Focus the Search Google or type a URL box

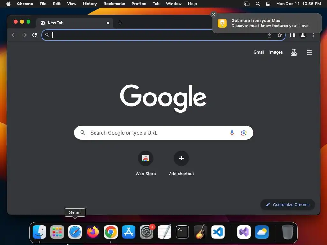(x=163, y=133)
